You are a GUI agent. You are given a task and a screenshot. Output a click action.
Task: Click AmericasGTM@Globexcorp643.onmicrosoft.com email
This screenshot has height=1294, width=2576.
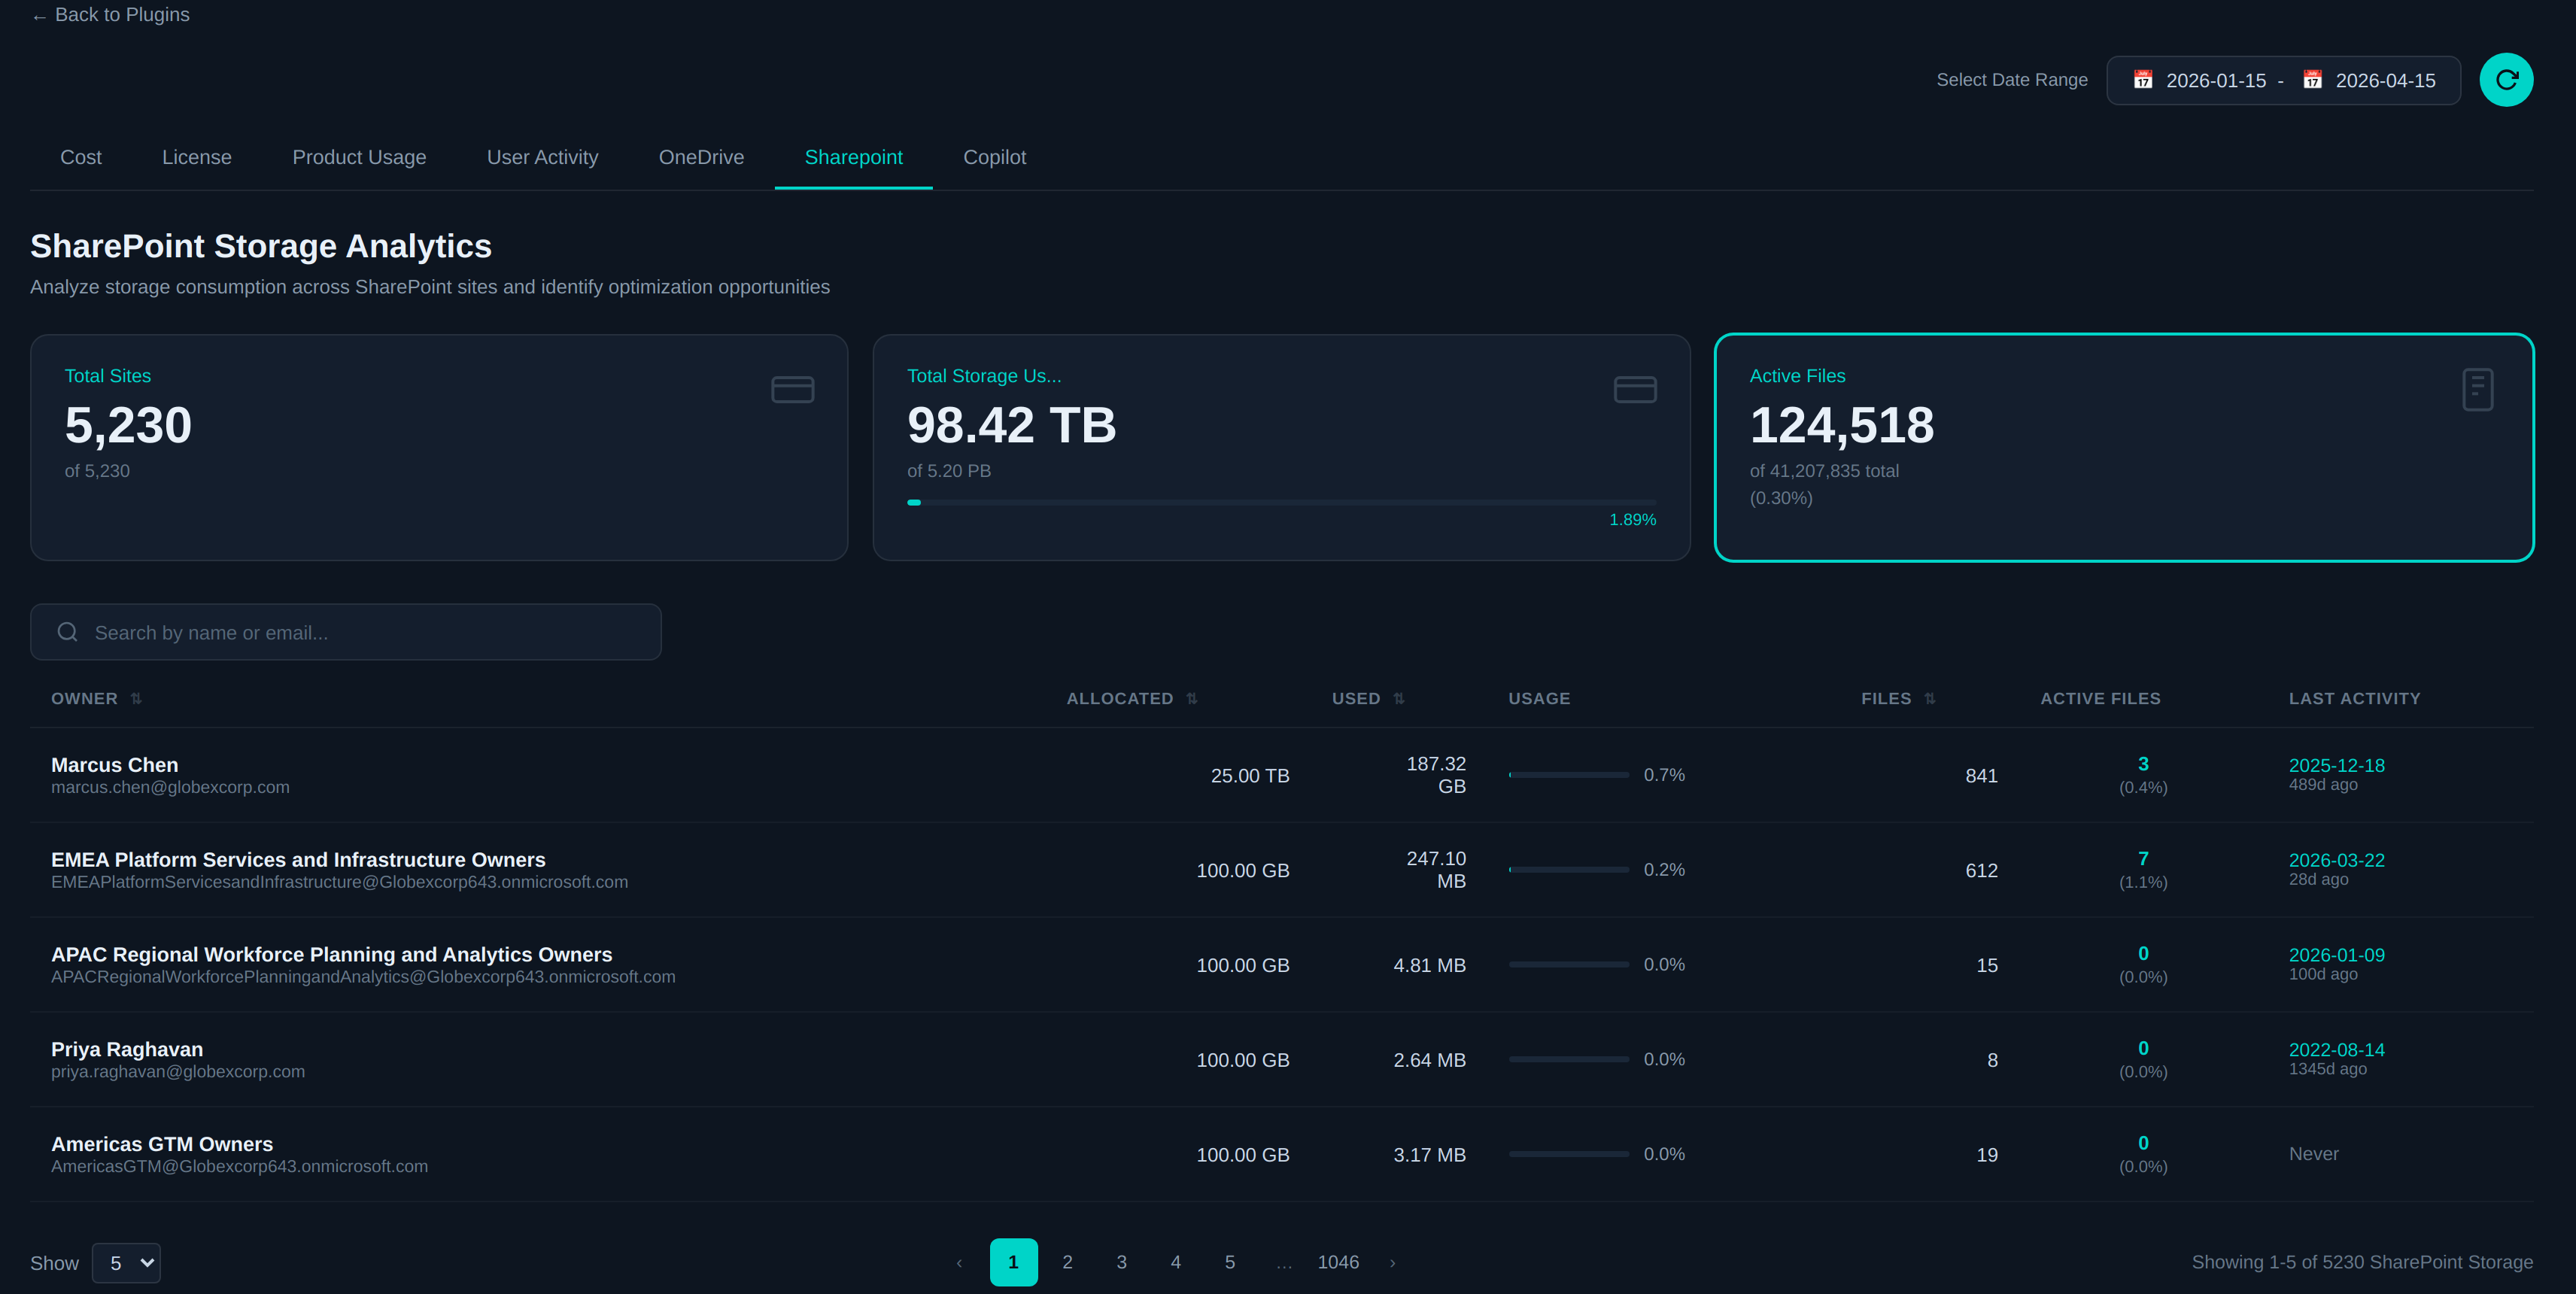click(x=239, y=1167)
